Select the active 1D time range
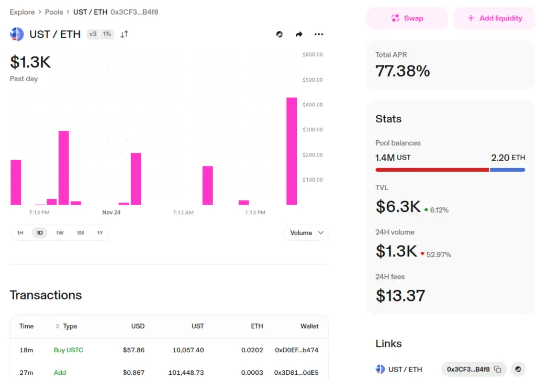The image size is (536, 380). click(40, 233)
